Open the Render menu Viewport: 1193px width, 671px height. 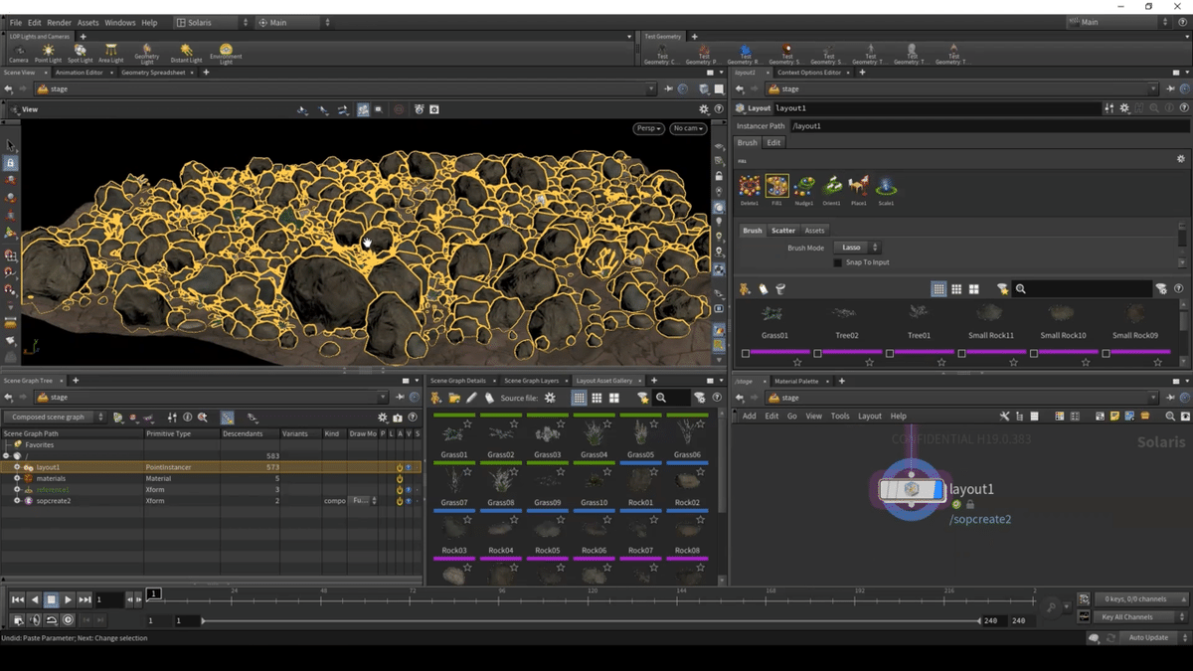[59, 22]
